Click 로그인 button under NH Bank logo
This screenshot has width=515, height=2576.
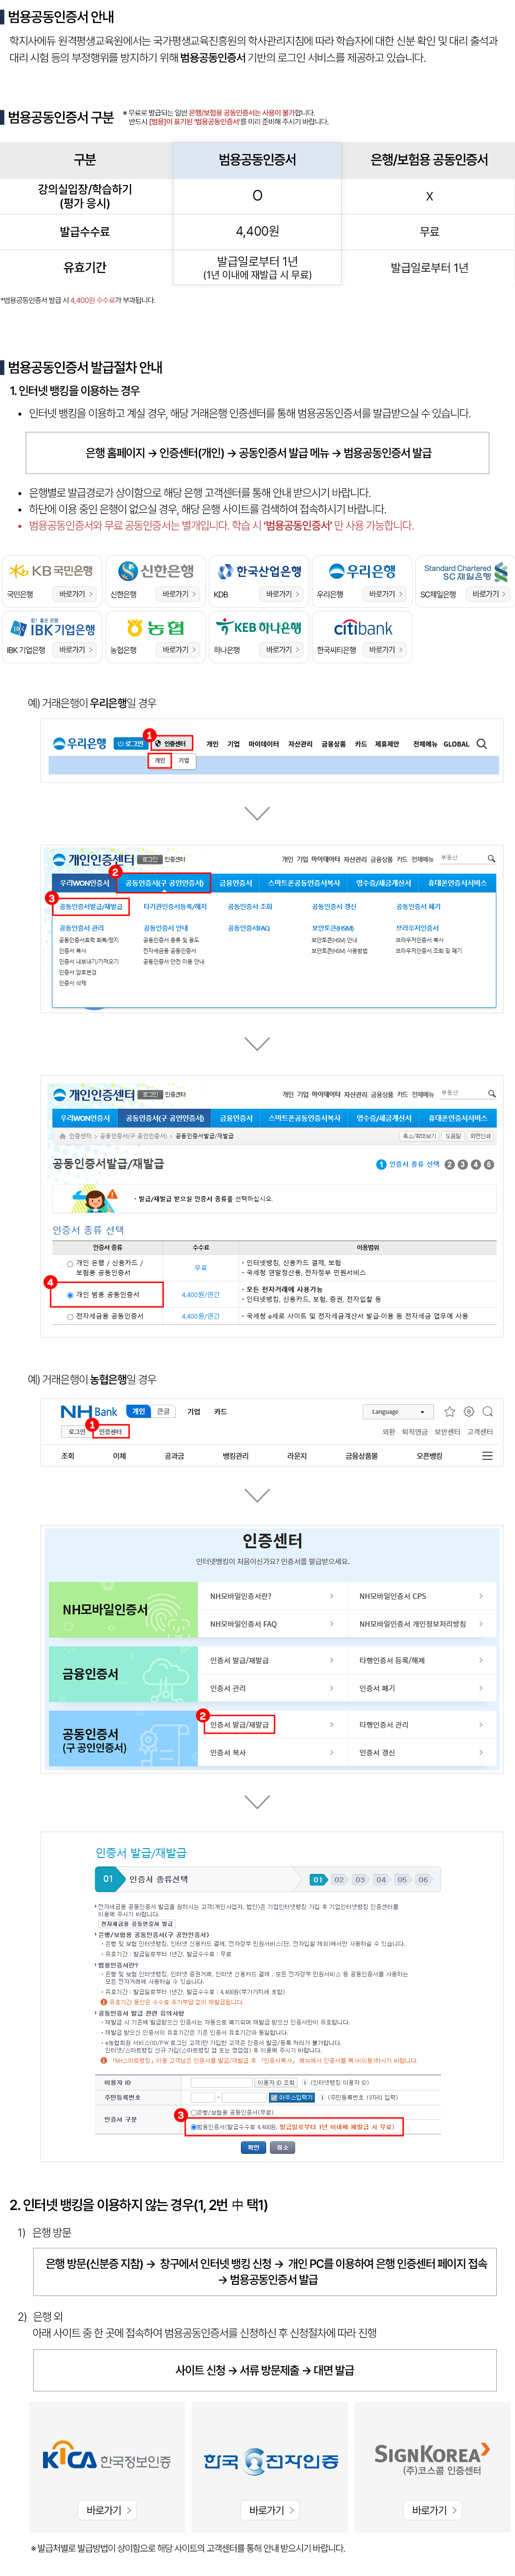[x=77, y=1432]
